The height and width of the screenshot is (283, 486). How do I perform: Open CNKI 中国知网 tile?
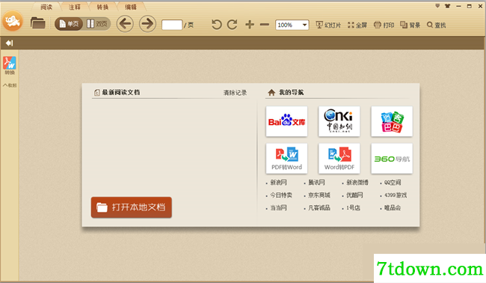(x=339, y=121)
